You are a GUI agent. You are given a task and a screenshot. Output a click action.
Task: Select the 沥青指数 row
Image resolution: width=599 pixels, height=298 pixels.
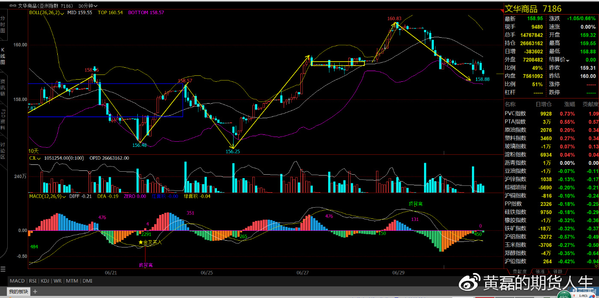pos(552,163)
